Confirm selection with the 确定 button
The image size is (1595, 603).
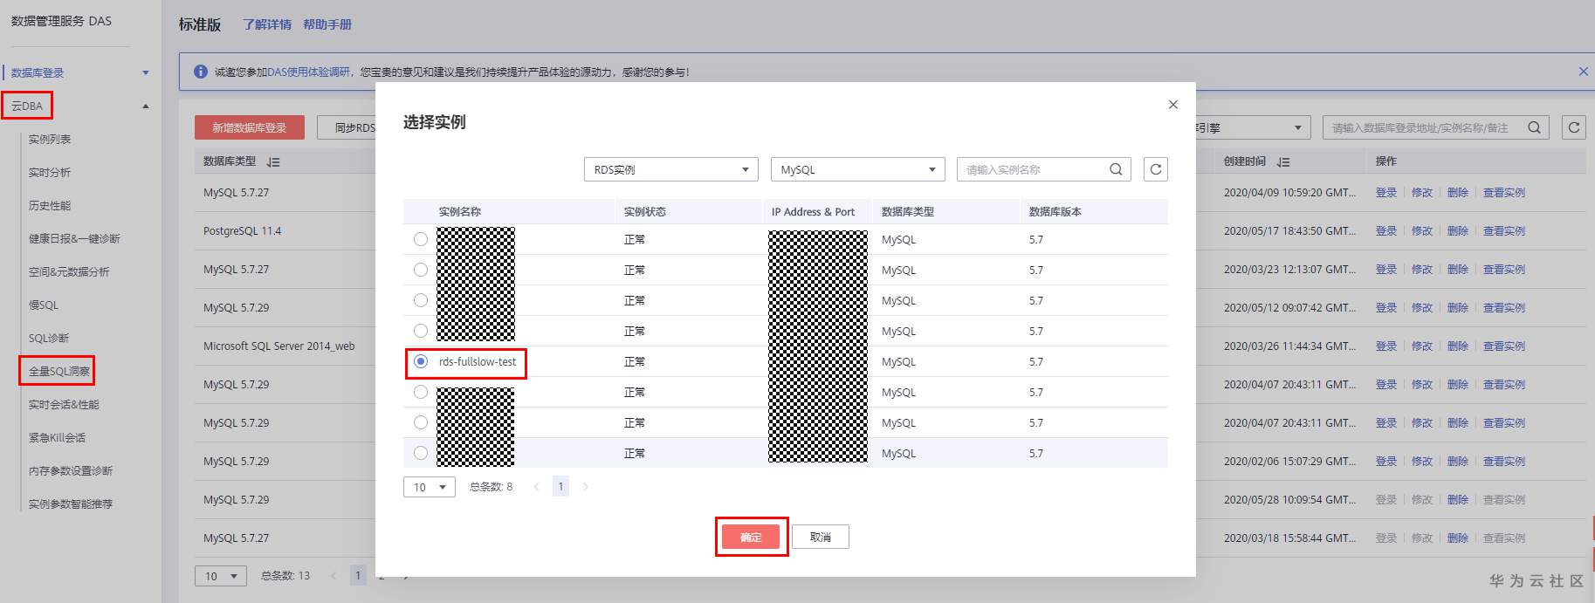(x=751, y=537)
